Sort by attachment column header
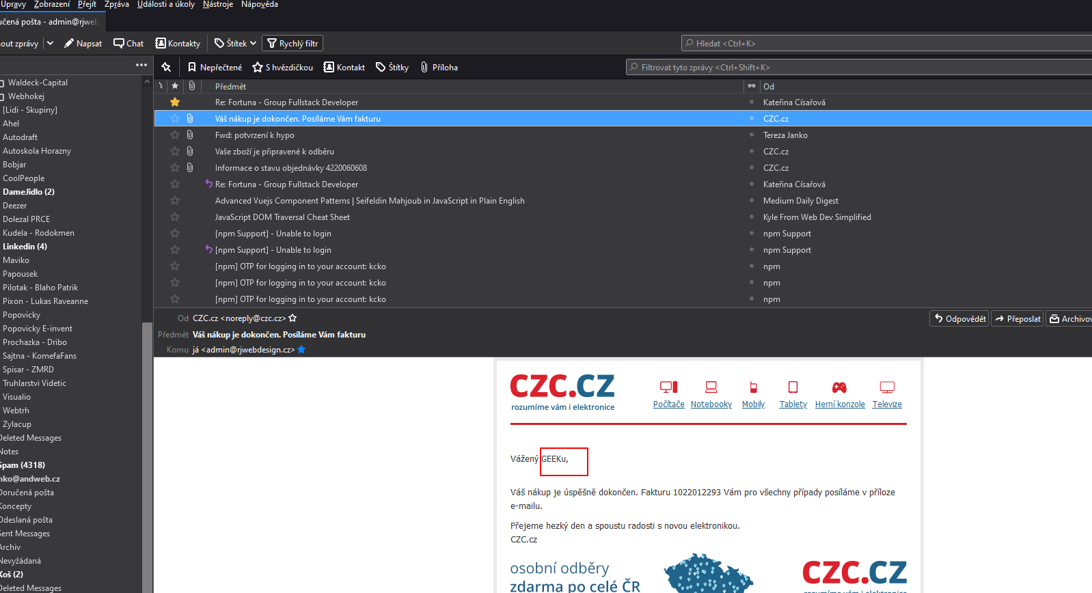The height and width of the screenshot is (593, 1092). [192, 86]
